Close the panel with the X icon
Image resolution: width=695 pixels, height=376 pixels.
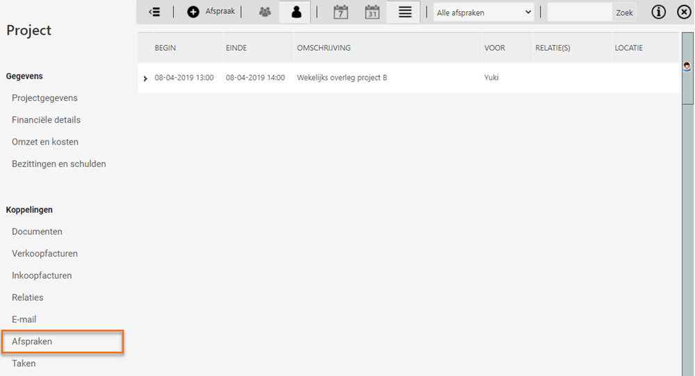[x=684, y=12]
